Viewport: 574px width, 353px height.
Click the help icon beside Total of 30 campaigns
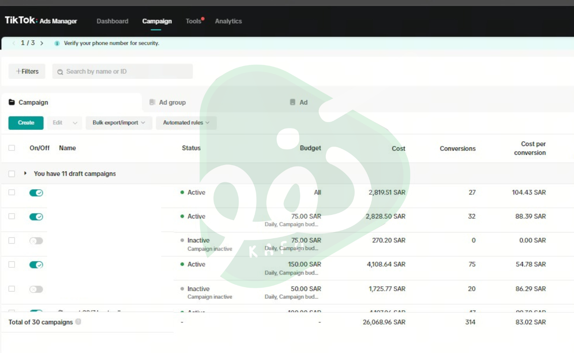click(78, 322)
